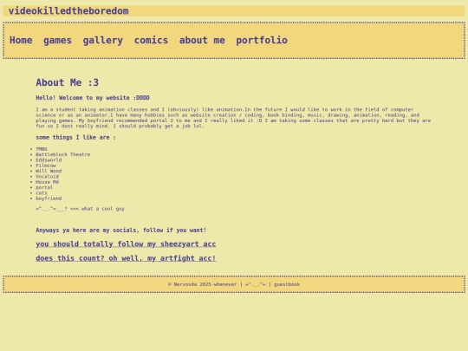This screenshot has height=351, width=468.
Task: Click the Battleblock Theatre list item
Action: (x=63, y=154)
